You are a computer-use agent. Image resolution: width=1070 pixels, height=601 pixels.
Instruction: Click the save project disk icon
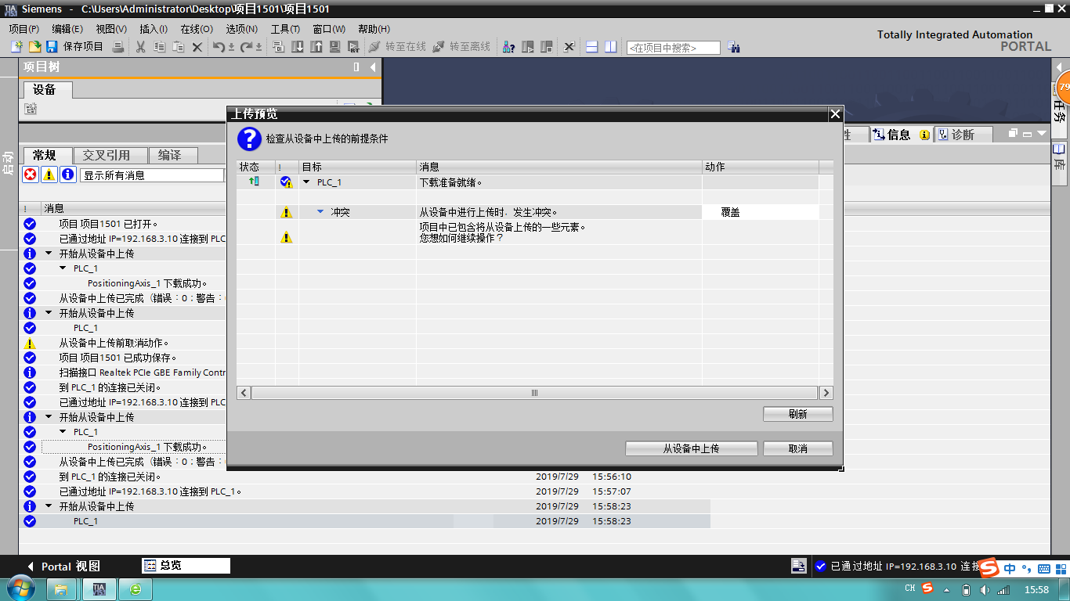click(x=52, y=47)
